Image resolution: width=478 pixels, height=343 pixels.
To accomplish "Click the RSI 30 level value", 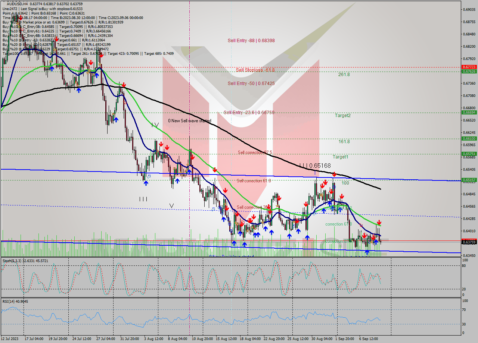I will (464, 324).
